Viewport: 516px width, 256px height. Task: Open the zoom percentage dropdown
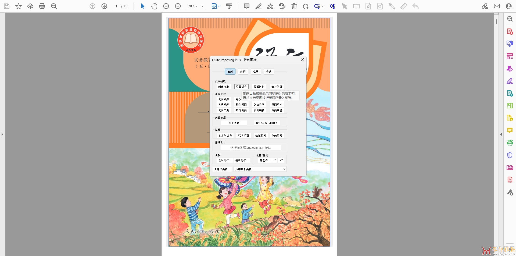[x=202, y=6]
